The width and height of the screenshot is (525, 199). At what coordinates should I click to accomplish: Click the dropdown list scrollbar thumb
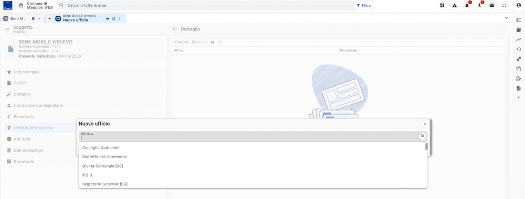tap(426, 147)
